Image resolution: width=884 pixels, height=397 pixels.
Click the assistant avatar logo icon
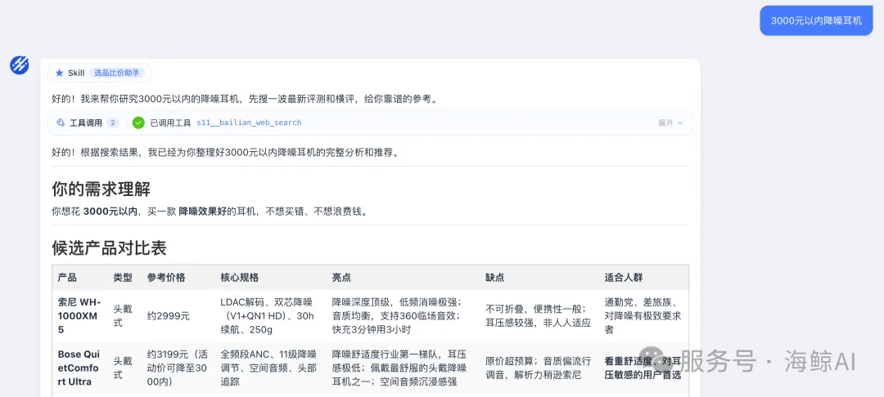20,65
